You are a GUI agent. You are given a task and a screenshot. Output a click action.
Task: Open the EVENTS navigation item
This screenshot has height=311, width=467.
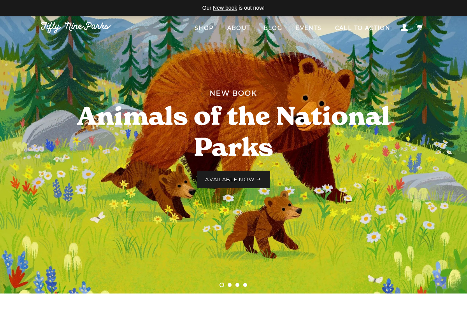tap(308, 28)
